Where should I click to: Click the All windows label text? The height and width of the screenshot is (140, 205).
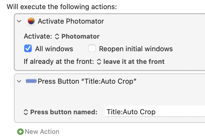pos(54,49)
